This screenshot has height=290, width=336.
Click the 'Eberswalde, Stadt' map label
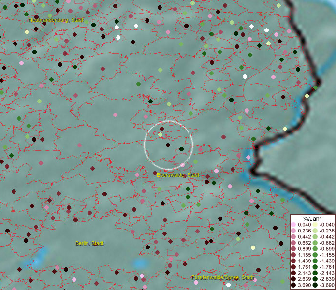pos(178,175)
